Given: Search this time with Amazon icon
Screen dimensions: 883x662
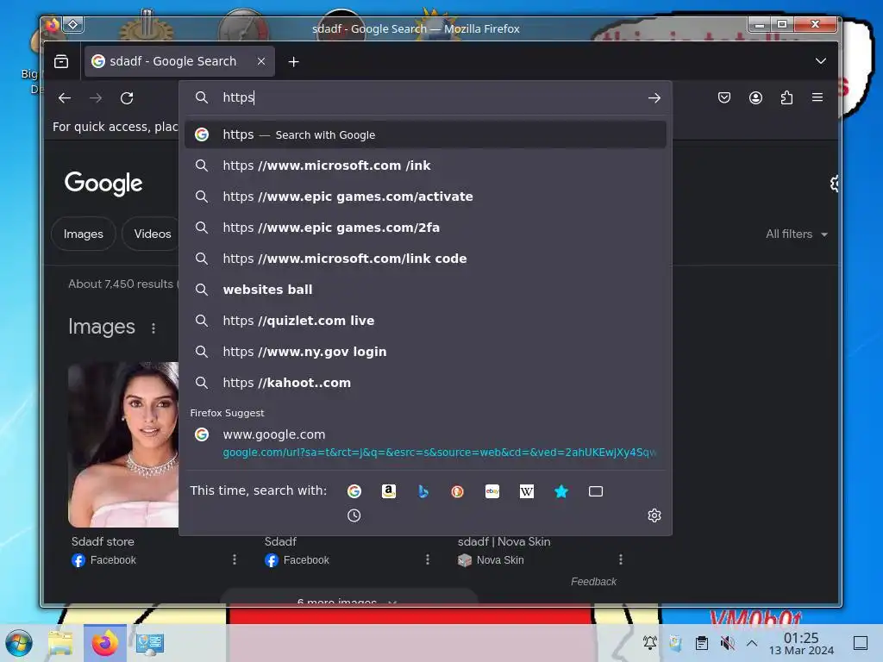Looking at the screenshot, I should tap(389, 491).
